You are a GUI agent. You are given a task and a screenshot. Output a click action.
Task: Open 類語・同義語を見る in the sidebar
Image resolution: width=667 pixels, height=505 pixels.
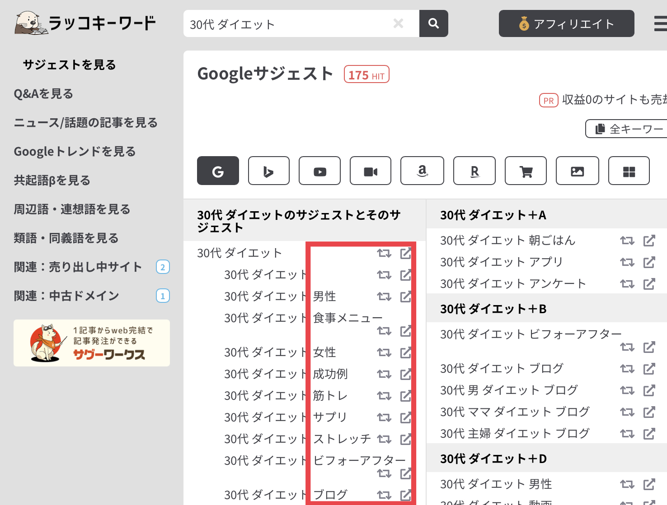pos(66,238)
